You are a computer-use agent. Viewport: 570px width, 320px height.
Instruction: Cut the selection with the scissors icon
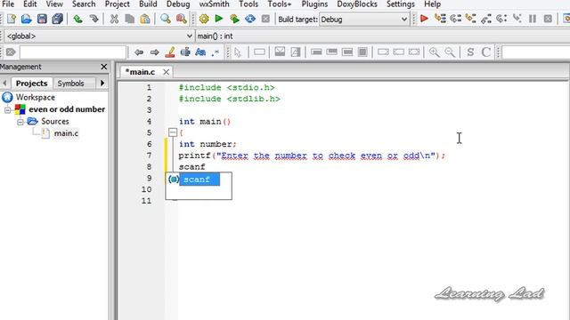click(114, 19)
